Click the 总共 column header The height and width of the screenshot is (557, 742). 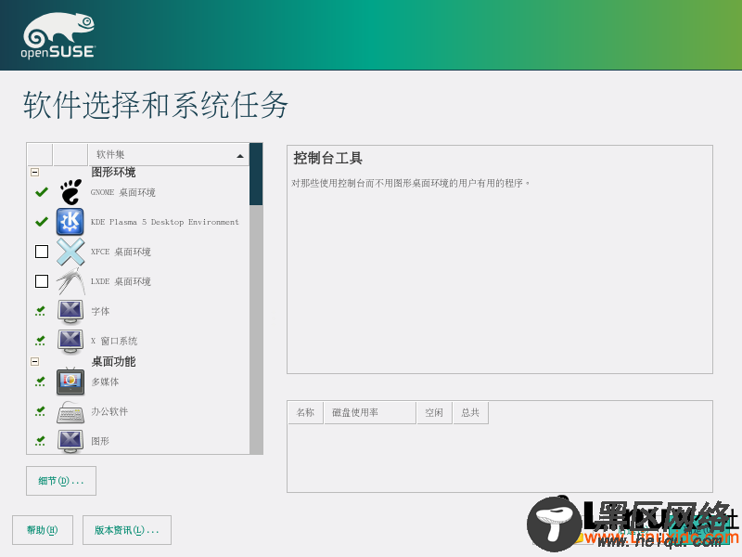[470, 412]
